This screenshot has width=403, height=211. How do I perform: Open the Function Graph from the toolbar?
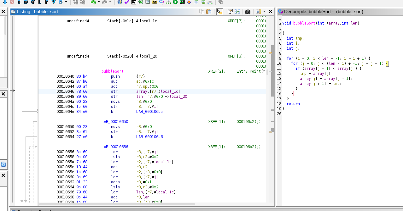pos(168,2)
